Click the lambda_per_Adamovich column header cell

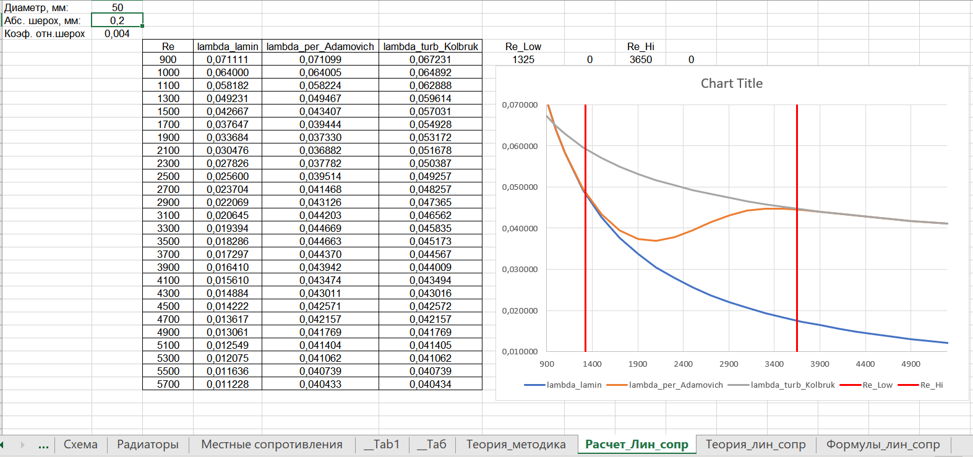coord(320,46)
